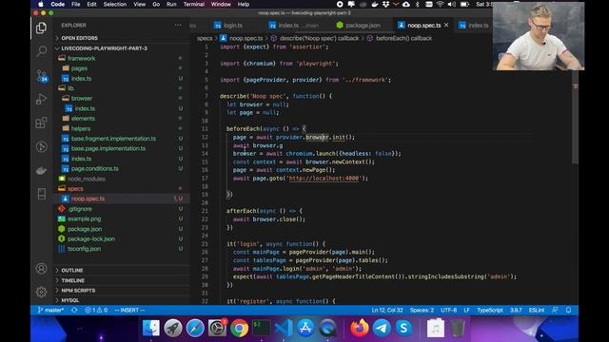Open Visual Studio Code from the dock

[284, 328]
